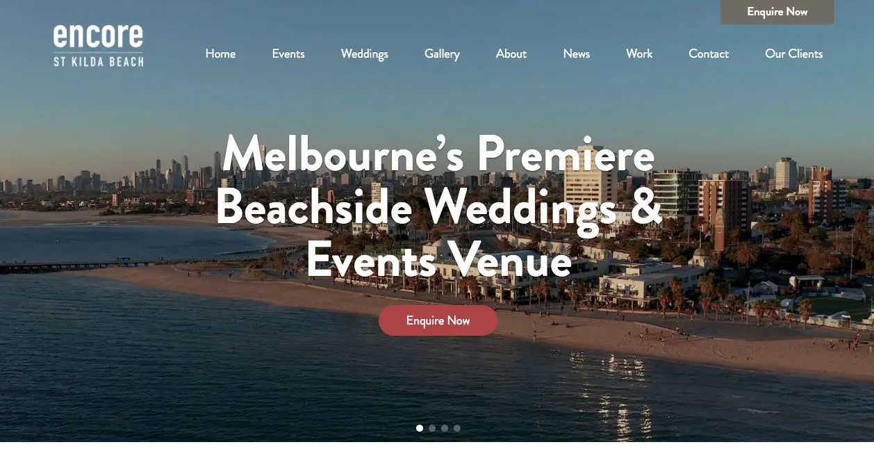Viewport: 874px width, 465px height.
Task: View the Our Clients page
Action: click(794, 54)
